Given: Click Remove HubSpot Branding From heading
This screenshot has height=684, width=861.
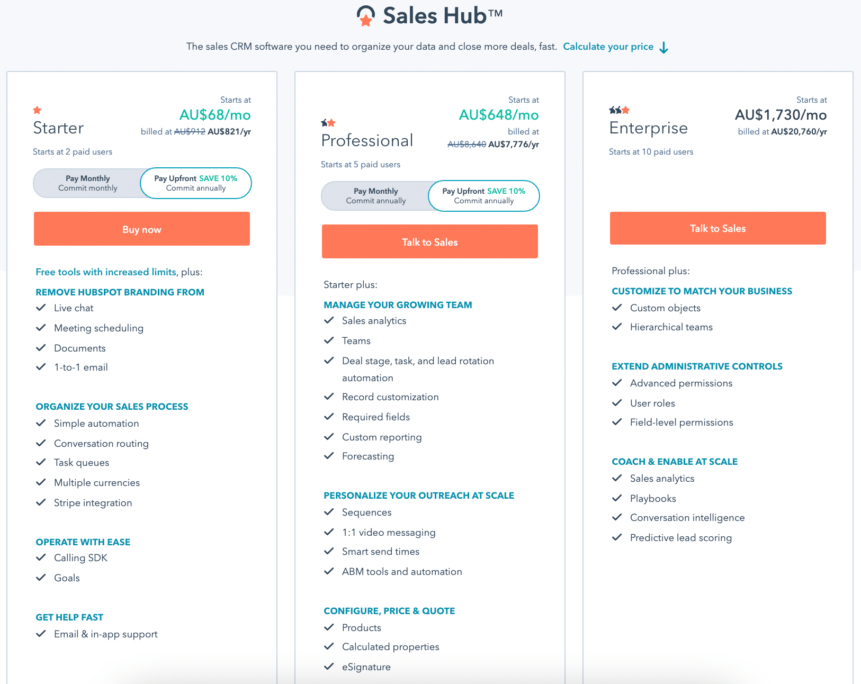Looking at the screenshot, I should (120, 292).
